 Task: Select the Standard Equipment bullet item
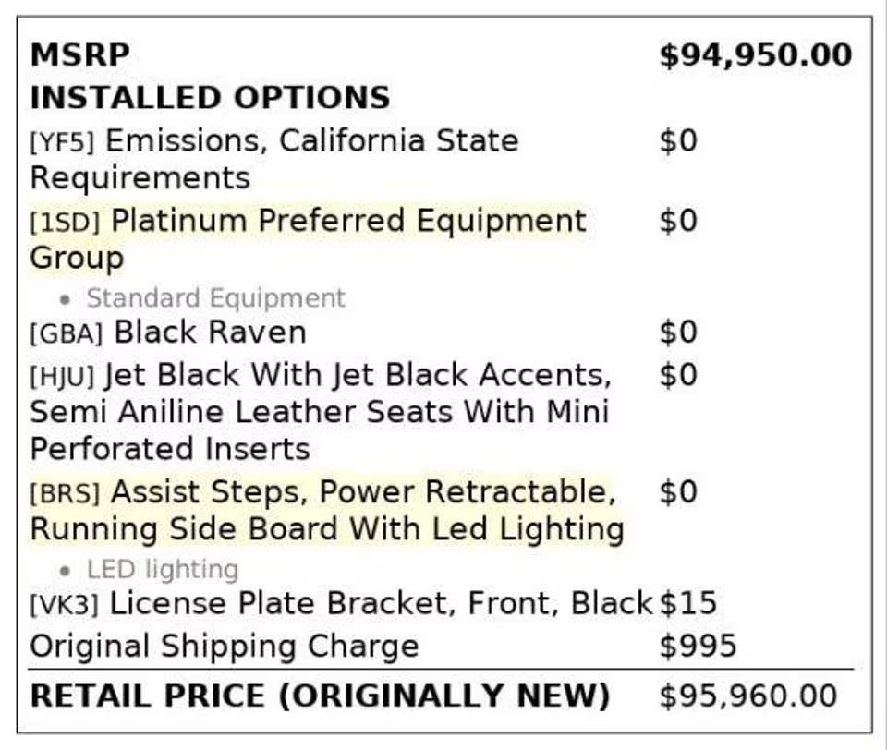click(215, 298)
